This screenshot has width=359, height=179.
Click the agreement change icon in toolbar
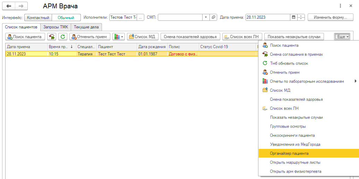[52, 37]
